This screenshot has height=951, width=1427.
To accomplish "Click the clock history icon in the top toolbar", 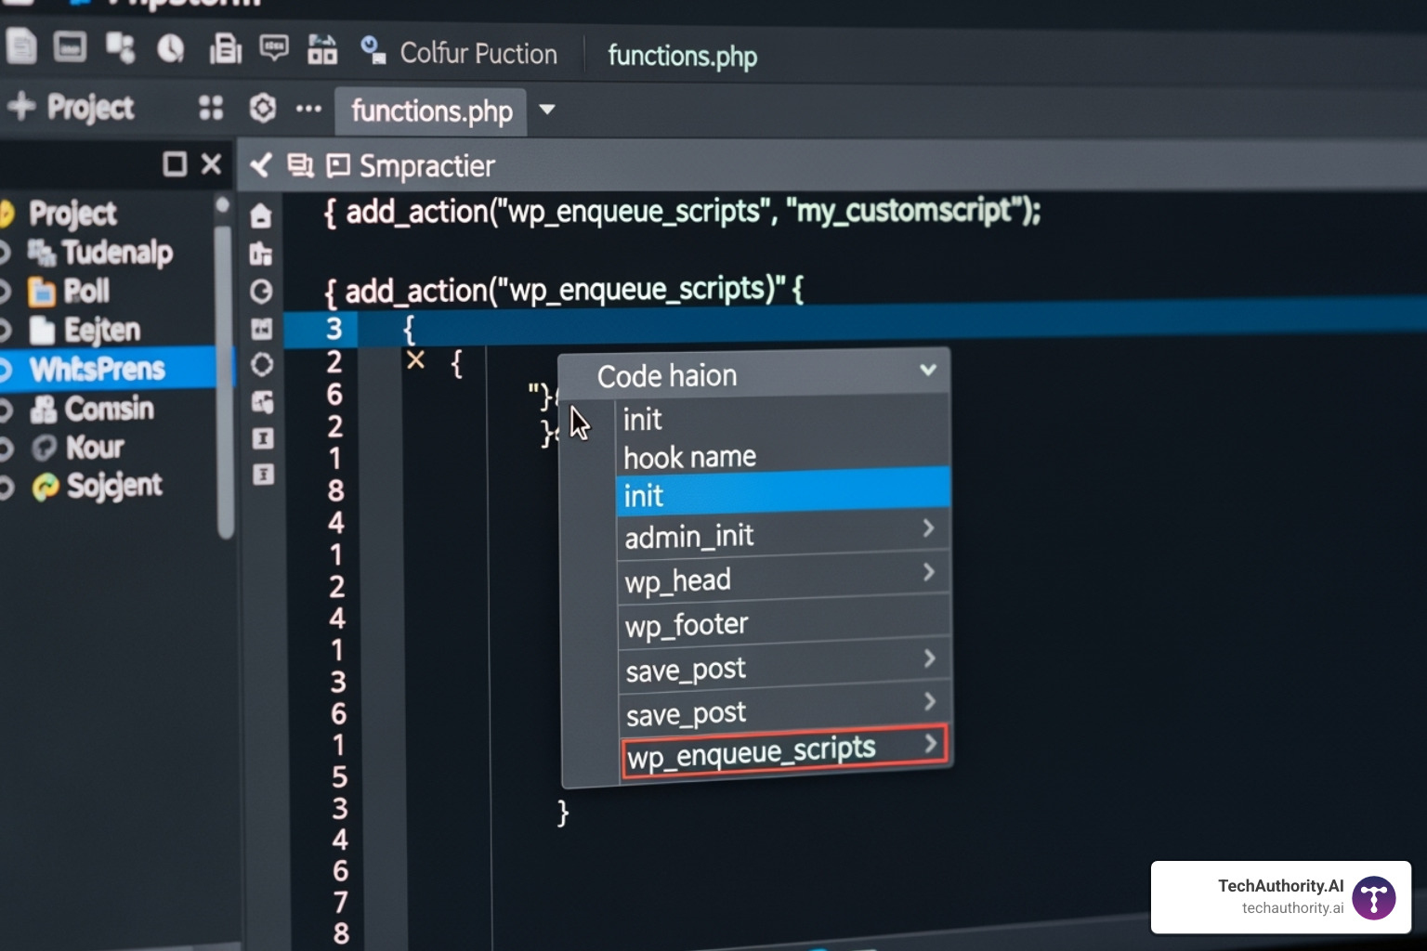I will coord(171,48).
